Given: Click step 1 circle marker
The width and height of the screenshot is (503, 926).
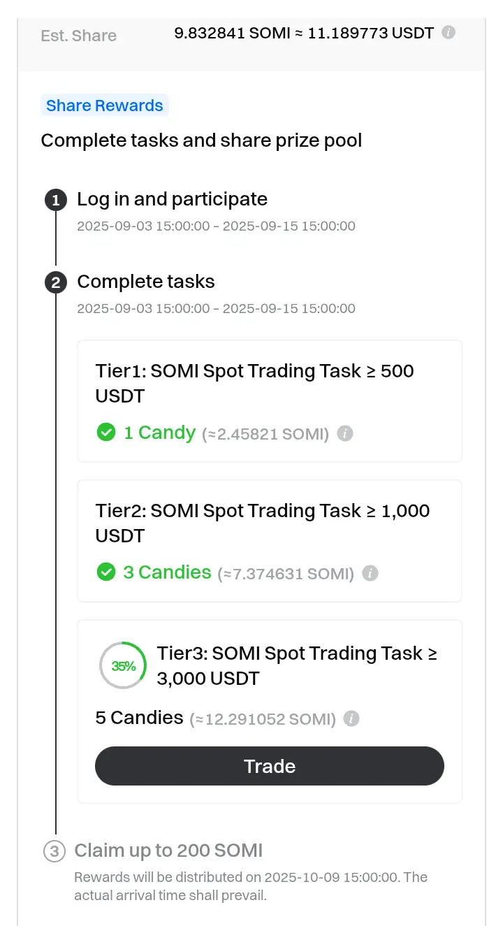Looking at the screenshot, I should coord(55,200).
